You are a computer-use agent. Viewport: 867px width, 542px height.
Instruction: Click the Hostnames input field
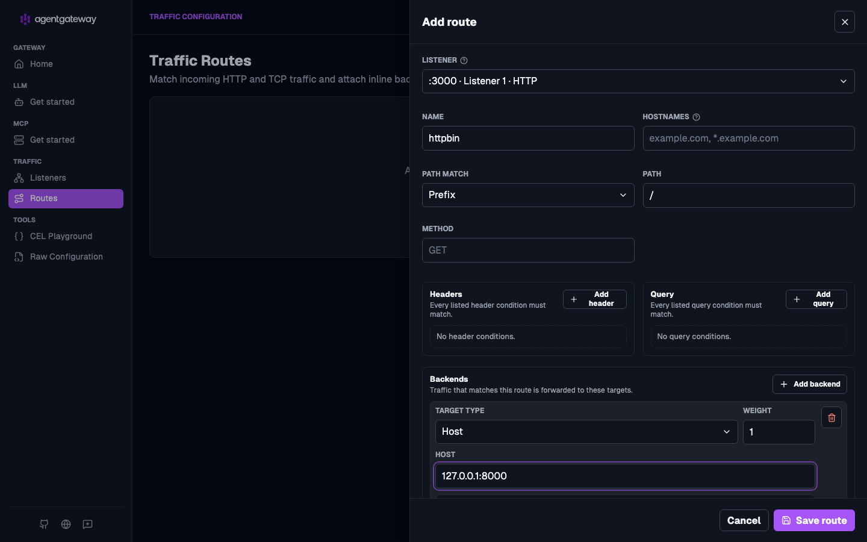(x=748, y=139)
